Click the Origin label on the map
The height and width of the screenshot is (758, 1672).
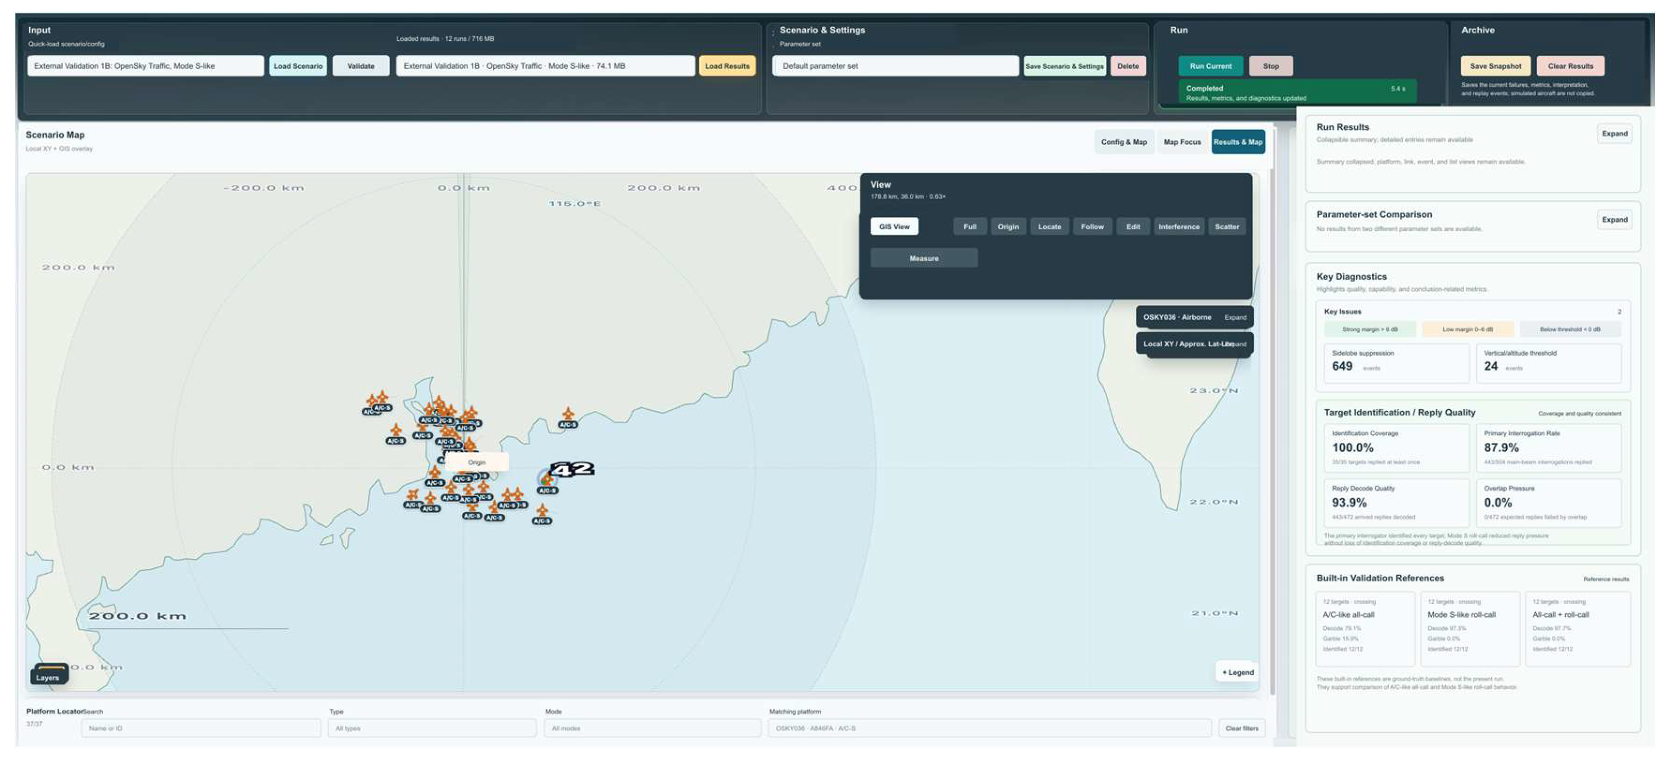477,462
